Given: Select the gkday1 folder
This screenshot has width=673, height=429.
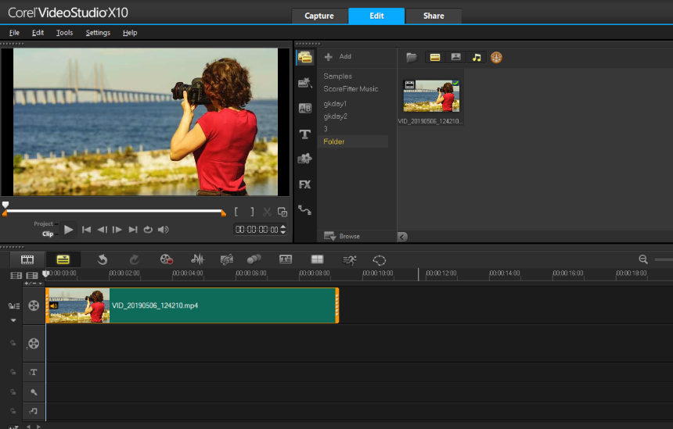Looking at the screenshot, I should click(x=335, y=104).
